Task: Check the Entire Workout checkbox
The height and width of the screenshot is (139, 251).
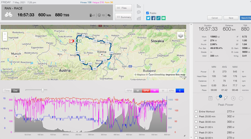Action: point(196,112)
